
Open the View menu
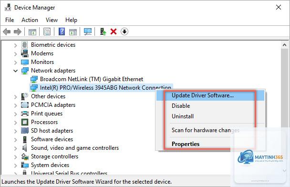[52, 20]
